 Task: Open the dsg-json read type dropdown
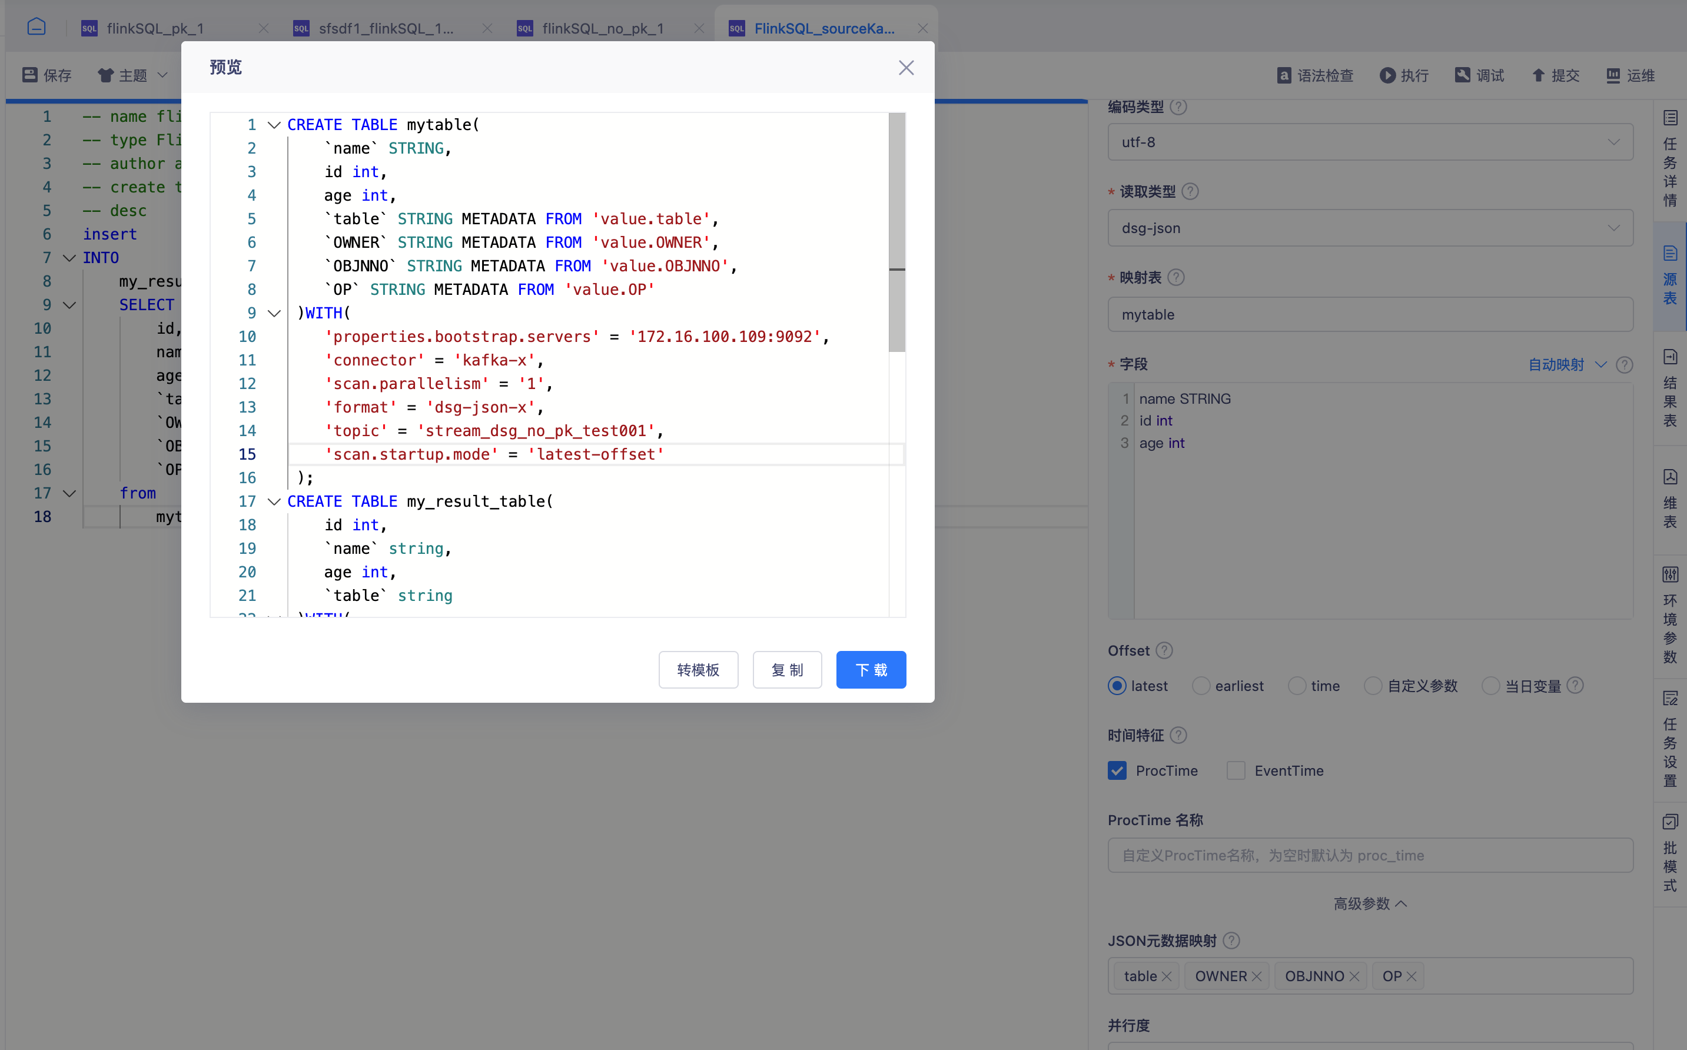pos(1370,228)
